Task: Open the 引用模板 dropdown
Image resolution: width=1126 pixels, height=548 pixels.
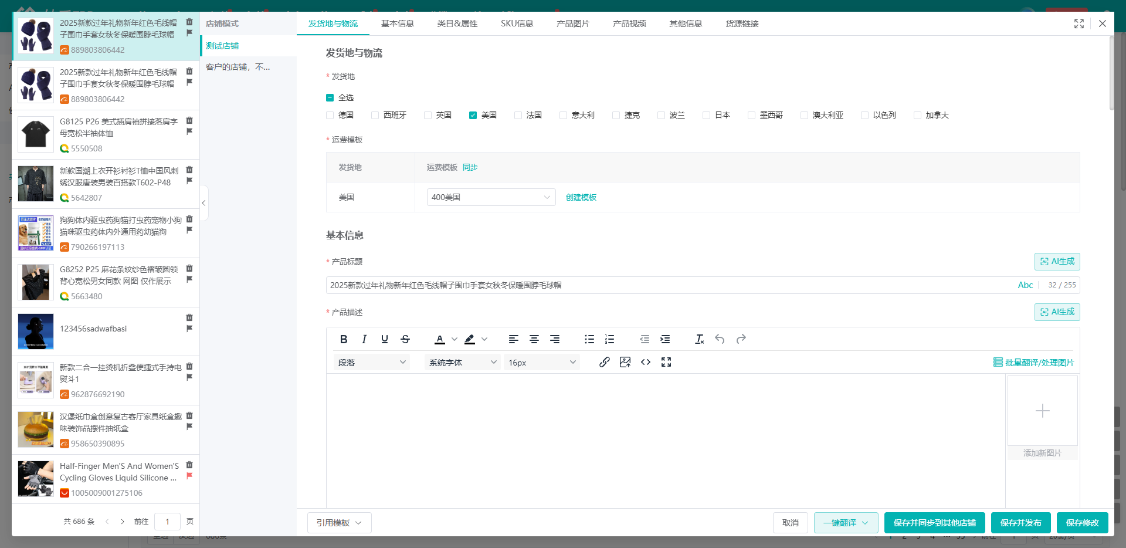Action: point(340,523)
